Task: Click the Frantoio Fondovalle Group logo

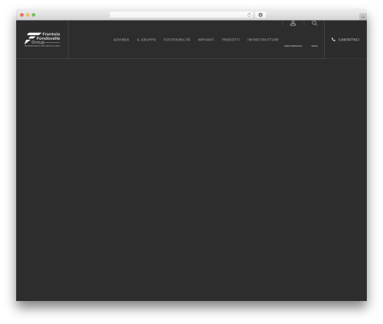Action: 42,39
